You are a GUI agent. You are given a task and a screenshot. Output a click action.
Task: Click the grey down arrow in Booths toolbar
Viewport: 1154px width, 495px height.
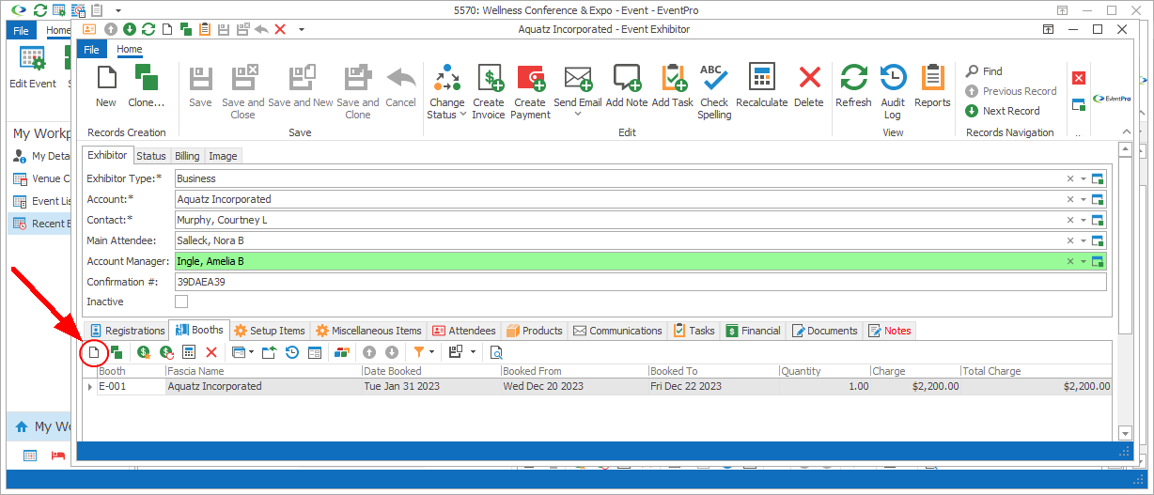[392, 352]
